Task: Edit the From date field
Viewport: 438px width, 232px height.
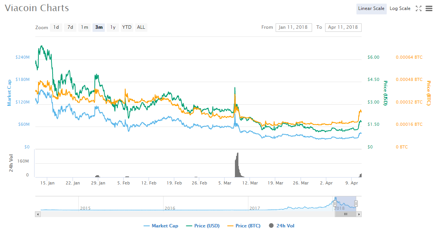Action: coord(293,27)
